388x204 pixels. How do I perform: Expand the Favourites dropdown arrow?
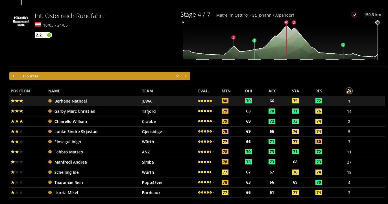click(177, 76)
